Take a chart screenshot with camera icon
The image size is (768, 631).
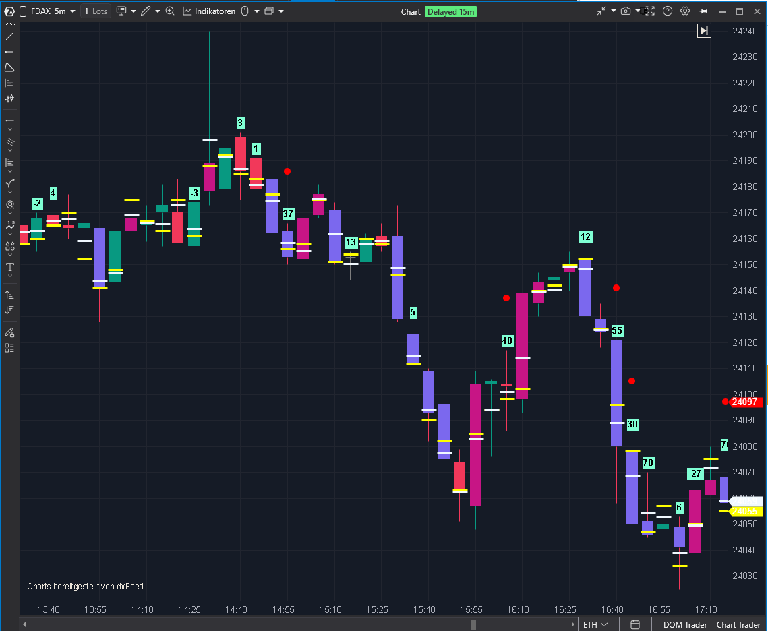626,11
